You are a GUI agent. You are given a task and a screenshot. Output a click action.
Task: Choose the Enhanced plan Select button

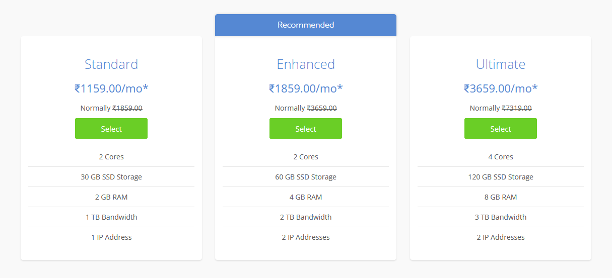point(306,129)
